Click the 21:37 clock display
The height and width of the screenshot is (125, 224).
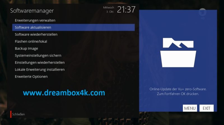tap(126, 10)
